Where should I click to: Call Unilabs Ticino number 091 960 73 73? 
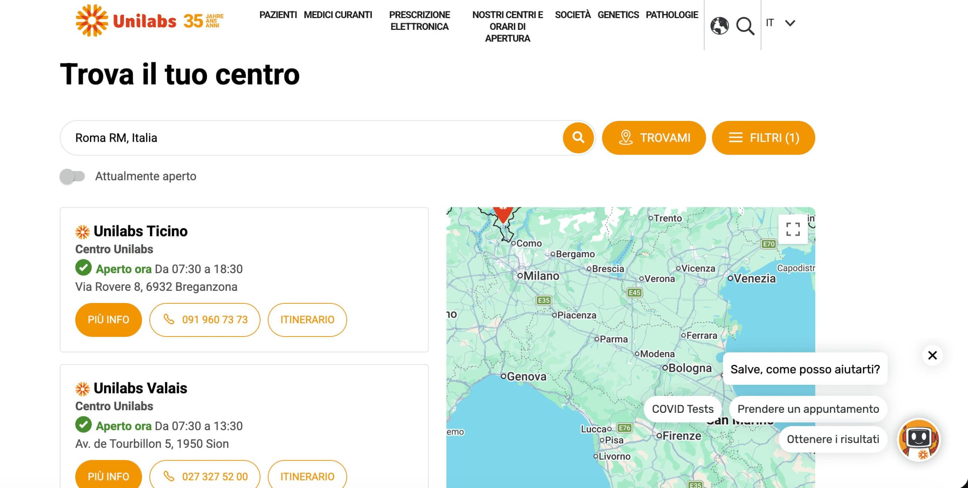click(205, 320)
